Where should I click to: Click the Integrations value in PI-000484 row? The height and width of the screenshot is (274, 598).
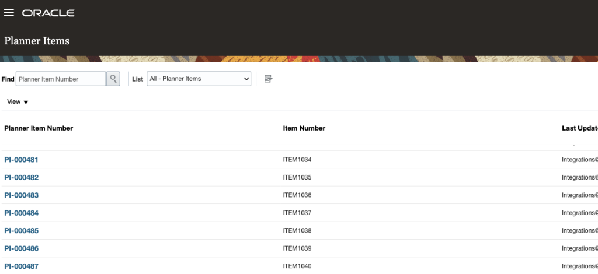580,213
